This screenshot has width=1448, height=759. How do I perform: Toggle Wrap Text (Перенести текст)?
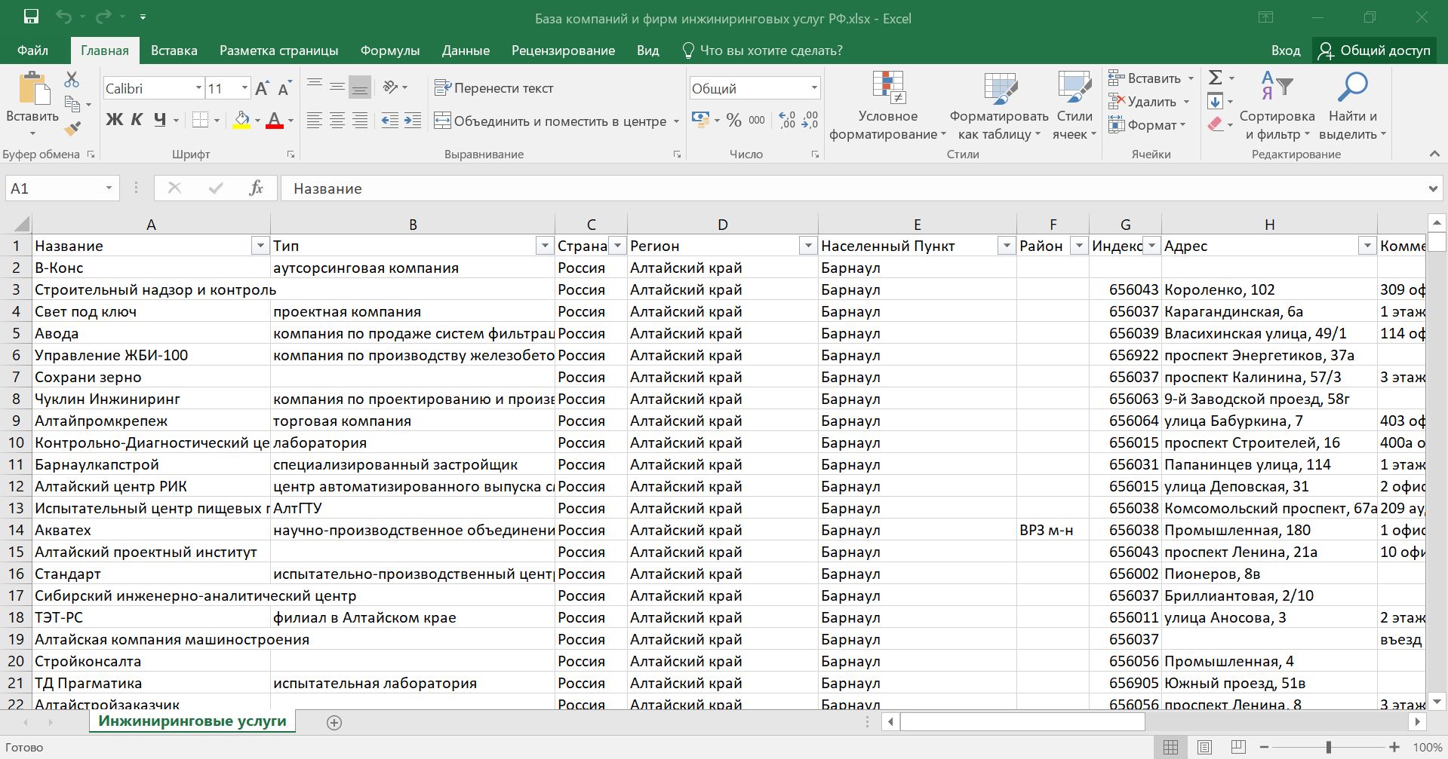point(494,88)
